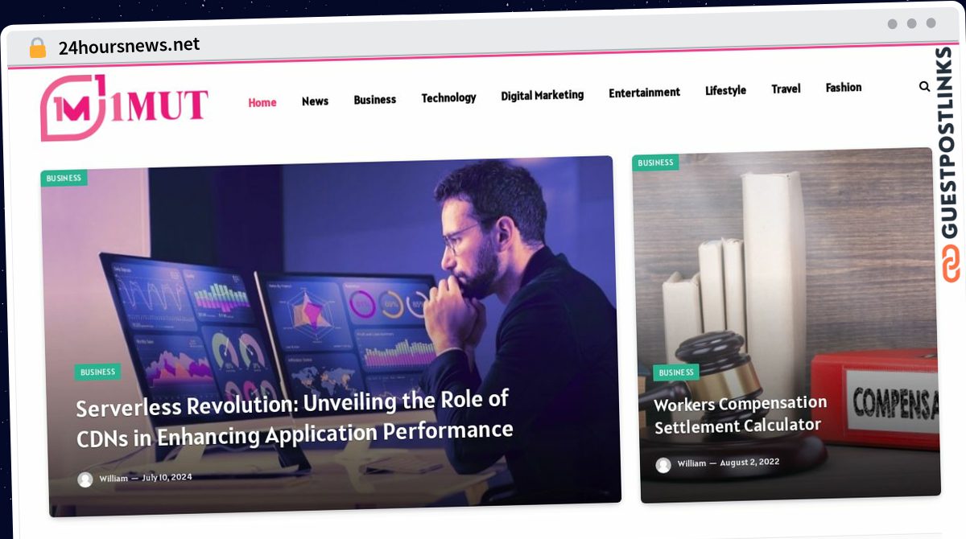The width and height of the screenshot is (966, 539).
Task: Click William's avatar on Serverless article
Action: point(85,479)
